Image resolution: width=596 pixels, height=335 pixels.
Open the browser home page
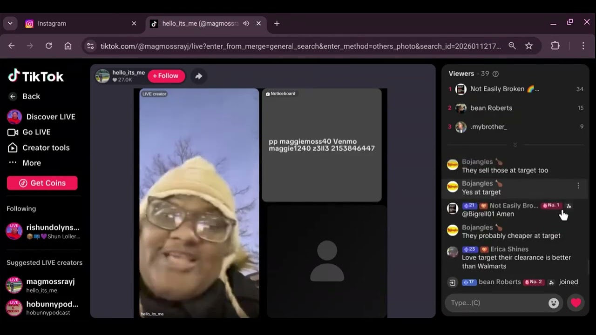[x=68, y=46]
